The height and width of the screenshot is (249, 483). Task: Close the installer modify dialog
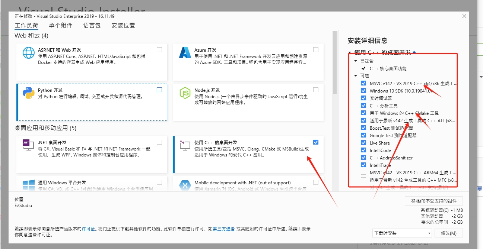tap(464, 16)
